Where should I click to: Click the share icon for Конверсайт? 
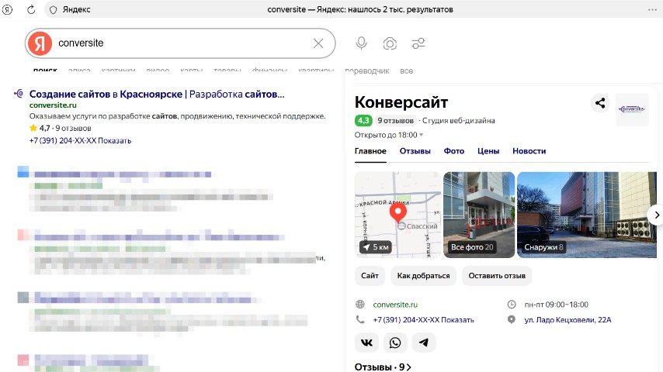click(x=599, y=103)
